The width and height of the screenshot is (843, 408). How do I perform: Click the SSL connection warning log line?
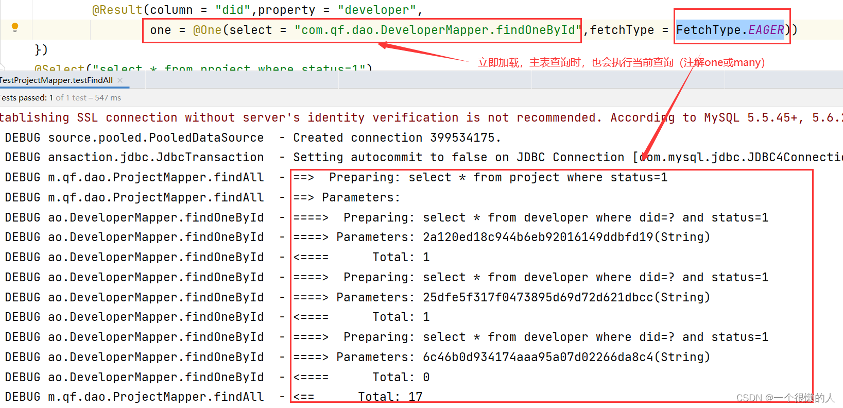click(x=421, y=117)
